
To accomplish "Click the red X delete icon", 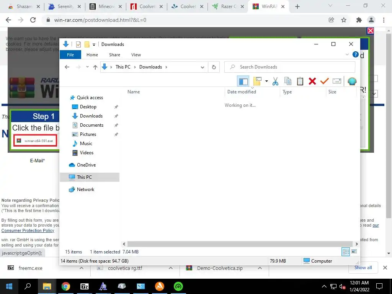I will pos(312,81).
